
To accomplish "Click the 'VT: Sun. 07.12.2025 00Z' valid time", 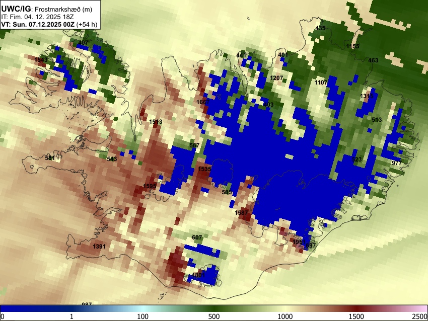I will coord(38,24).
